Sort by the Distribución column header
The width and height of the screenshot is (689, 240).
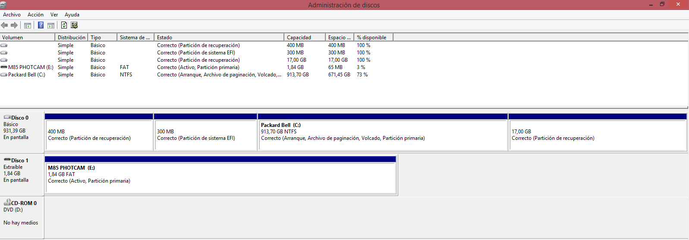72,37
